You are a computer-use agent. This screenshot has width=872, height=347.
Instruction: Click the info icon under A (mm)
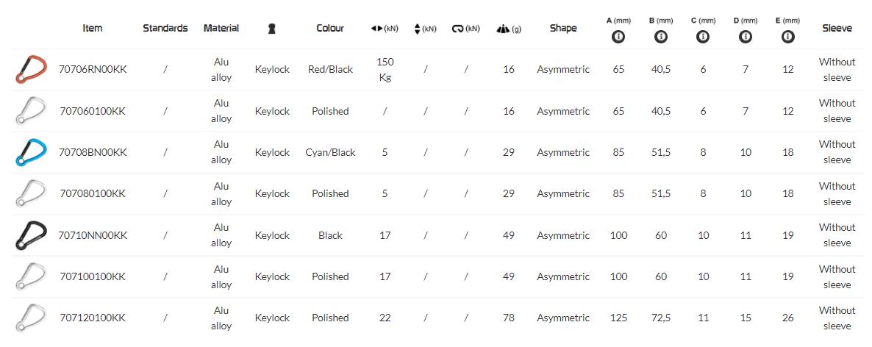click(618, 37)
